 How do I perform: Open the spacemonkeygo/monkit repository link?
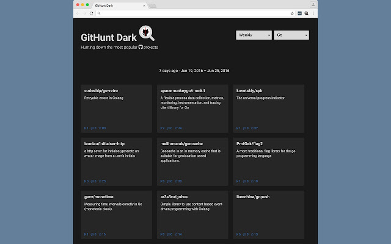pos(183,91)
